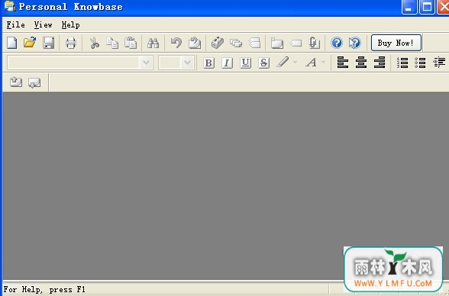Click the outdent indent icon
This screenshot has height=296, width=449.
tap(439, 63)
